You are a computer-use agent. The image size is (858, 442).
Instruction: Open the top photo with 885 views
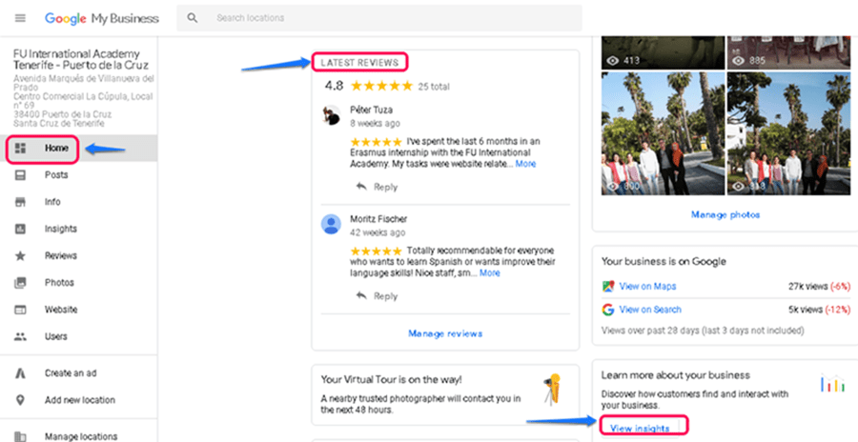(789, 52)
